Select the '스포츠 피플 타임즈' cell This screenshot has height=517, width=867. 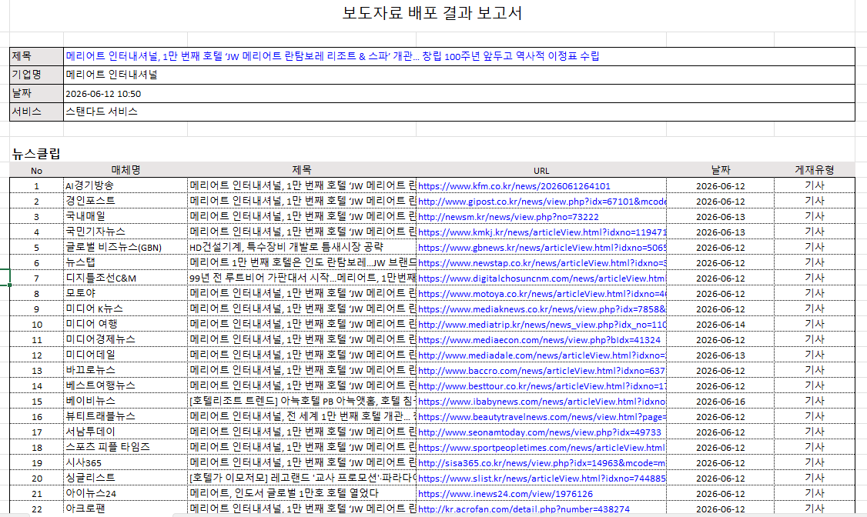(126, 448)
